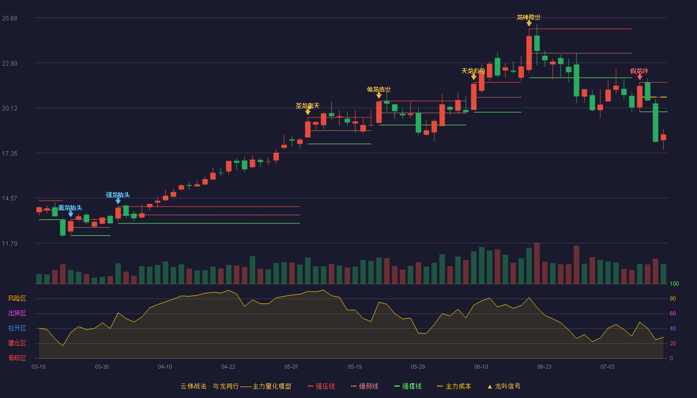Click the 低吸区 zone label
The width and height of the screenshot is (697, 398).
[x=17, y=358]
